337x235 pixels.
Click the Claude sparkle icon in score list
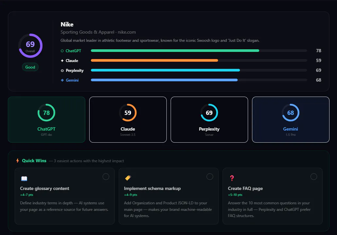[x=62, y=61]
